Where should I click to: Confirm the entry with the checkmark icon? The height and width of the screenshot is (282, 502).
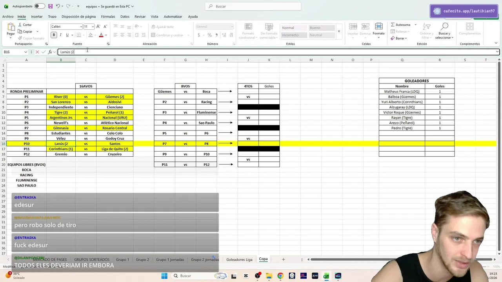pos(44,52)
